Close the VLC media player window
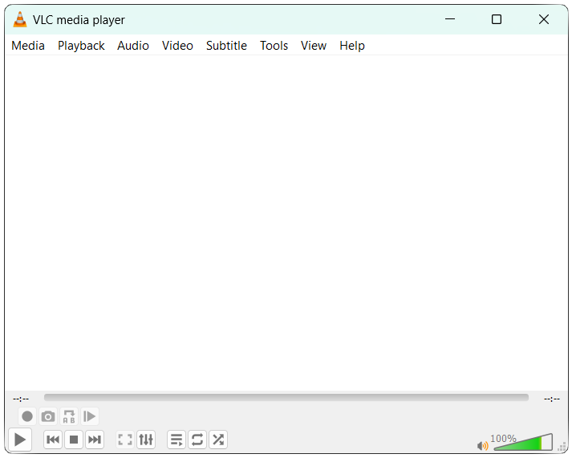 (544, 19)
